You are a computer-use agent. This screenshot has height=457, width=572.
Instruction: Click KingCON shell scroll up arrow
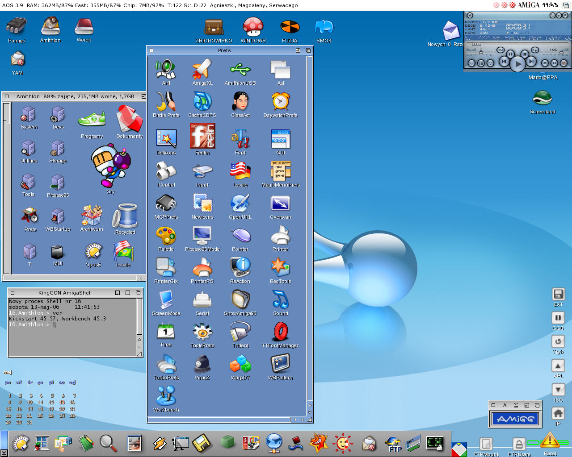pos(139,340)
